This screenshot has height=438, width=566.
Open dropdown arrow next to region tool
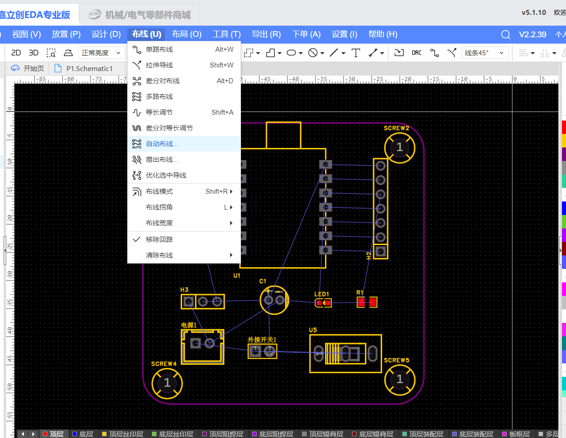258,53
